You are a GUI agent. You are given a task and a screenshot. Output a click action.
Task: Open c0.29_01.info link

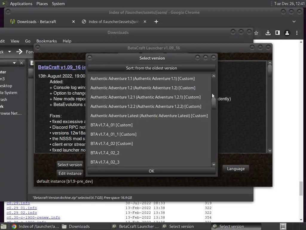[x=22, y=208]
